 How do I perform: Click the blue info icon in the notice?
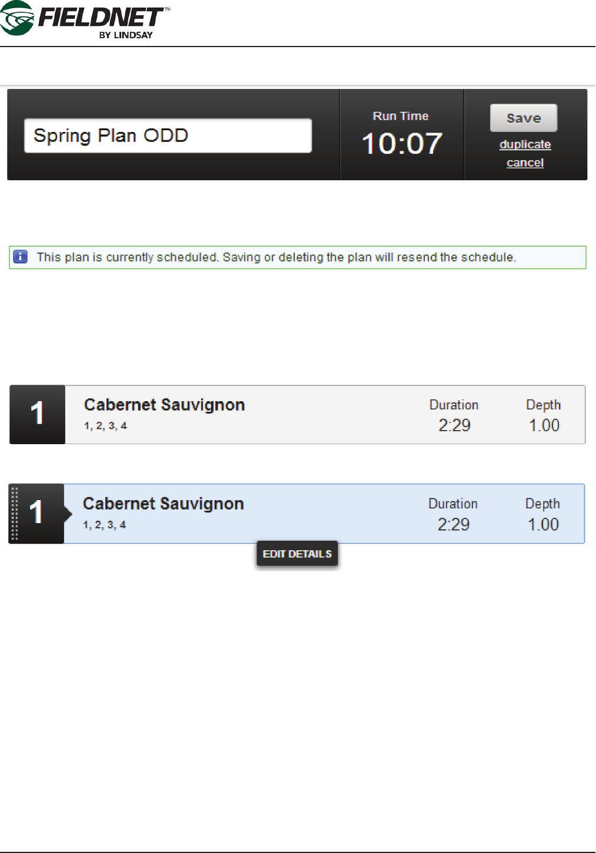click(21, 257)
